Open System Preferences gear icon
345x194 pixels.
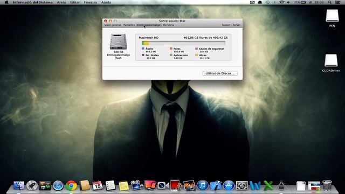point(242,185)
